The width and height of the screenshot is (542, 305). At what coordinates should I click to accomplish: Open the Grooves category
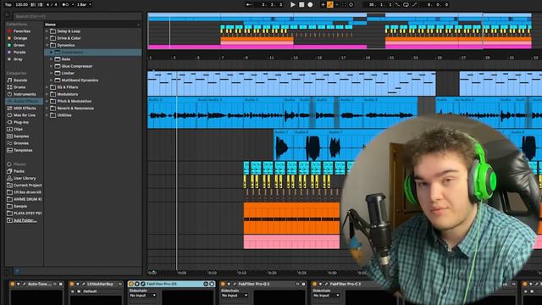(20, 143)
